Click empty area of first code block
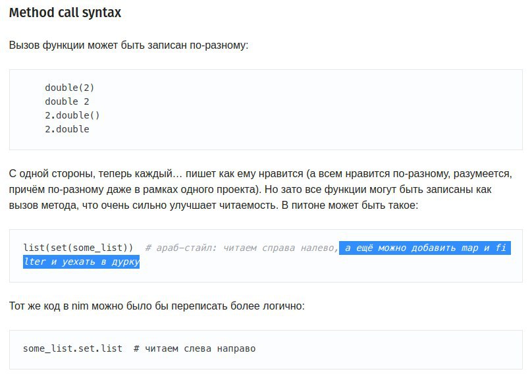The image size is (532, 382). tap(306, 109)
